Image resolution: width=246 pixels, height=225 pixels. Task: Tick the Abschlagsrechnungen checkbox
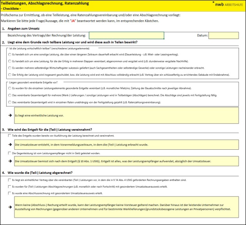[x=10, y=187]
